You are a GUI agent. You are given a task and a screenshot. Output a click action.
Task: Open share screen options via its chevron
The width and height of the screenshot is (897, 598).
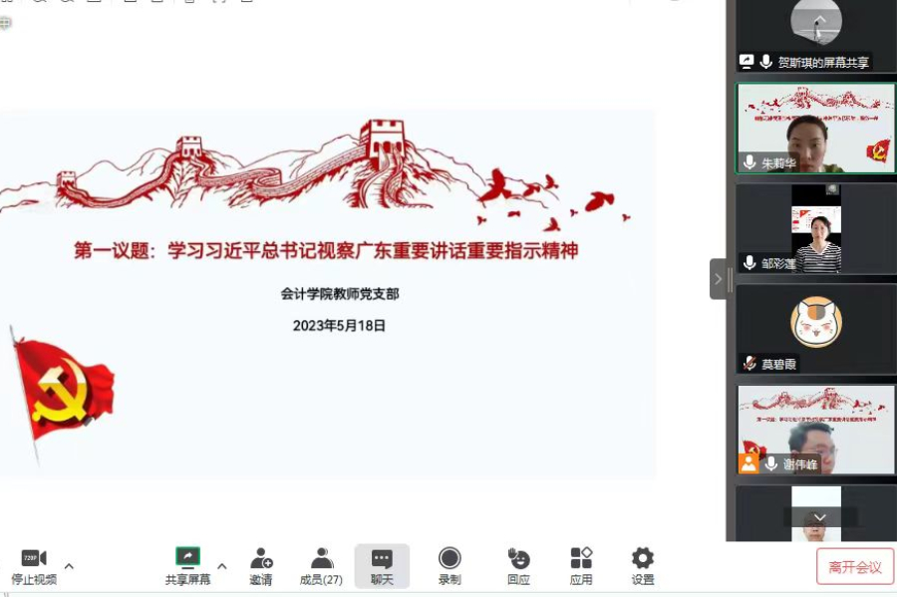pos(222,566)
